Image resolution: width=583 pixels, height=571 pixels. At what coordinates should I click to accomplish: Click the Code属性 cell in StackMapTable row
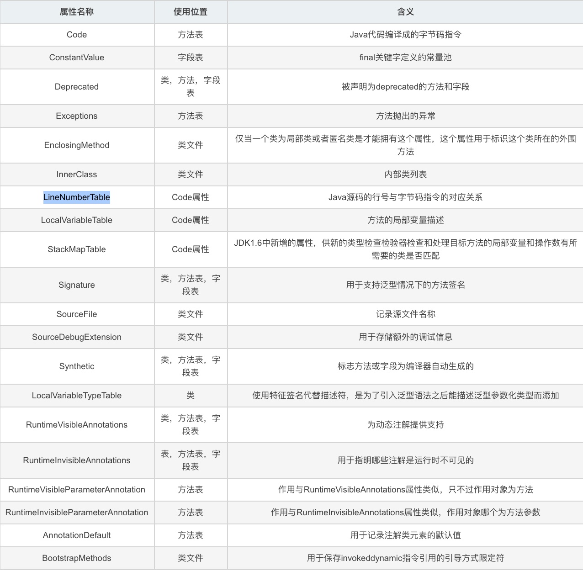point(191,249)
